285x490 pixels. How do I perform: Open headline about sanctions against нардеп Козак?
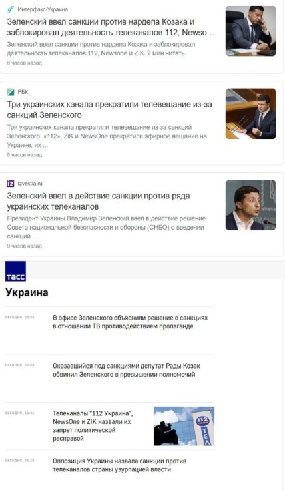point(111,27)
